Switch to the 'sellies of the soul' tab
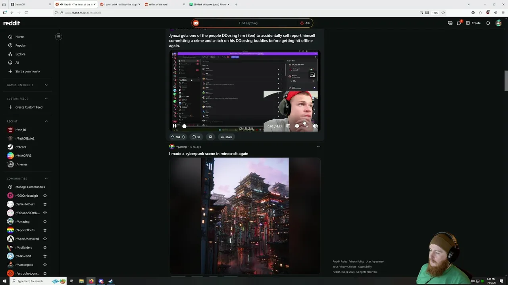Screen dimensions: 508x285 click(x=164, y=4)
